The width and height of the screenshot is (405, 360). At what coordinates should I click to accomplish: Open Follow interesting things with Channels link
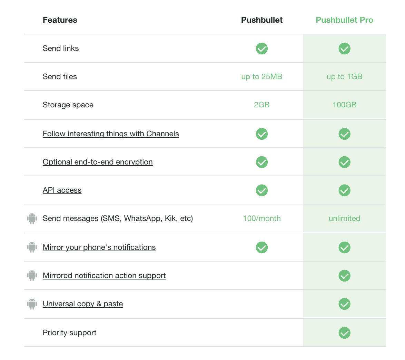[111, 134]
